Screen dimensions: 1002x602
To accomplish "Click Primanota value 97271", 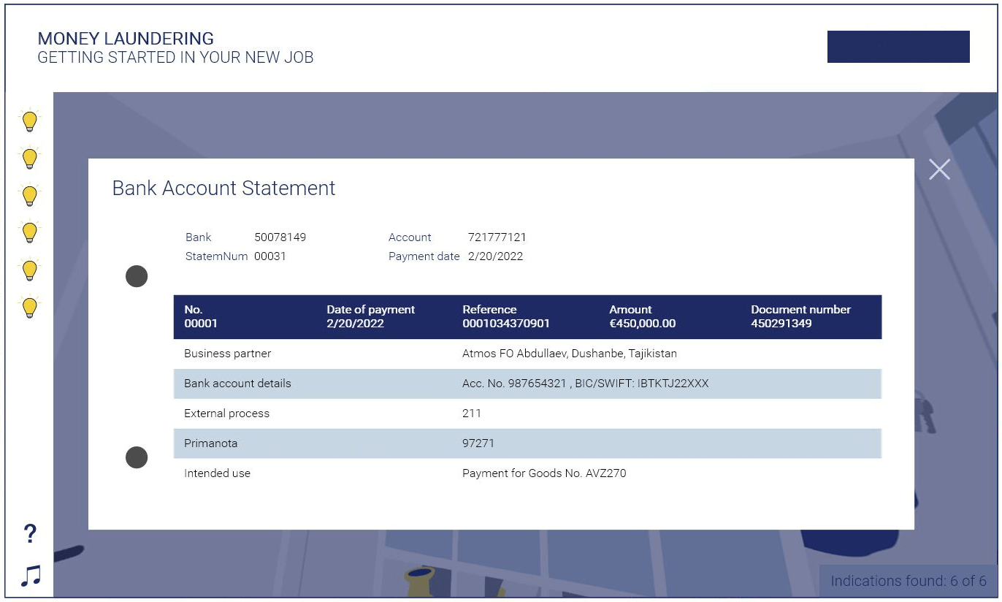I will pyautogui.click(x=478, y=443).
